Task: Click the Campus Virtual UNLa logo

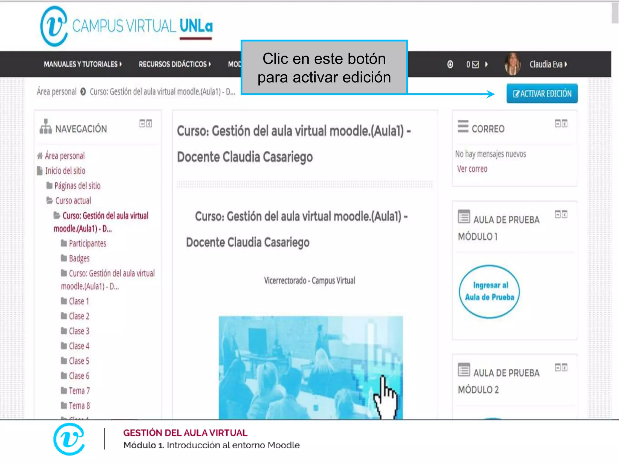Action: click(x=126, y=26)
